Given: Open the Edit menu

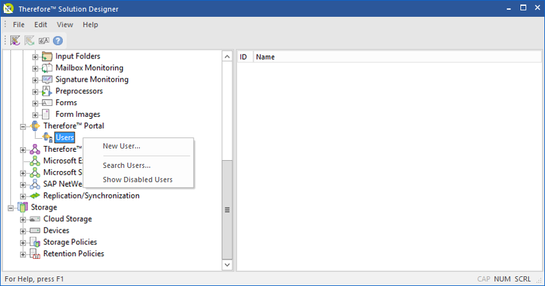Looking at the screenshot, I should tap(41, 25).
